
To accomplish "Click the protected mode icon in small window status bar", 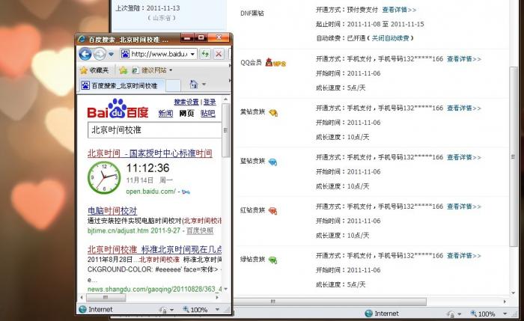I will [x=162, y=310].
